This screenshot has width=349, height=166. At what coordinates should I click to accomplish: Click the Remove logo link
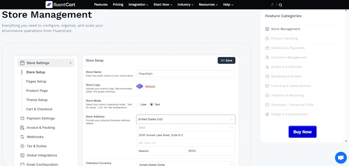coord(150,86)
